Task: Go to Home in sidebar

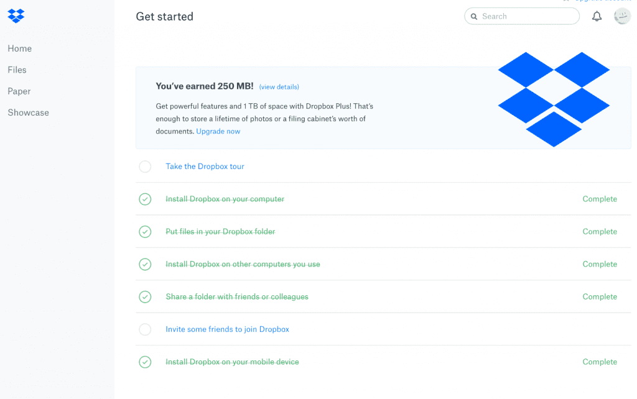Action: pyautogui.click(x=19, y=48)
